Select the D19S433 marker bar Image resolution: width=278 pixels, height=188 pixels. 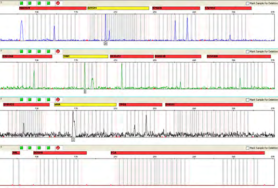pos(26,105)
